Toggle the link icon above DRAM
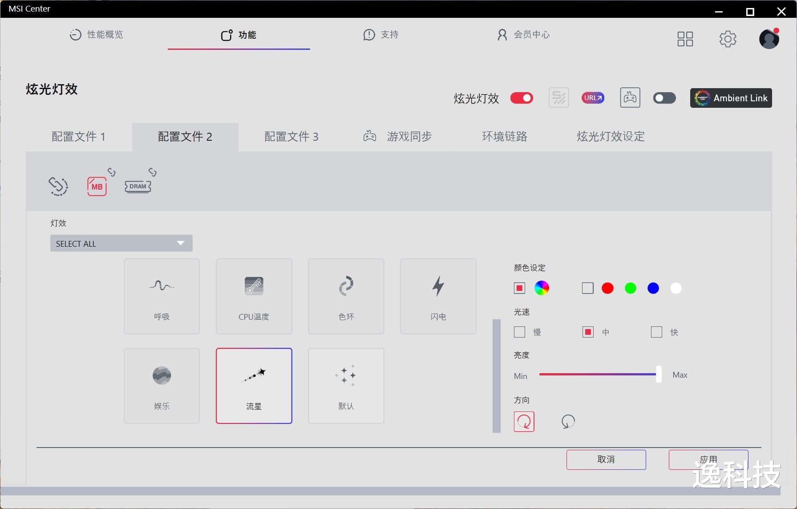 (153, 172)
